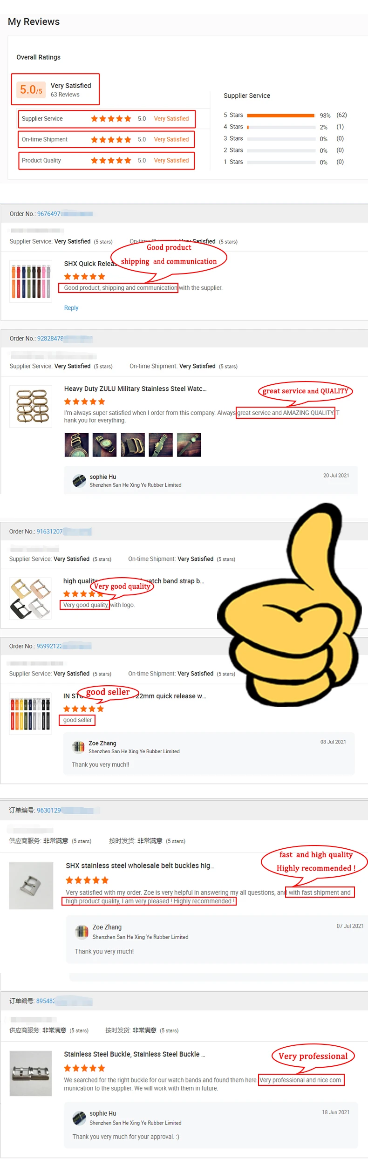Open order number 9676497 link
The width and height of the screenshot is (368, 1159).
tap(49, 214)
